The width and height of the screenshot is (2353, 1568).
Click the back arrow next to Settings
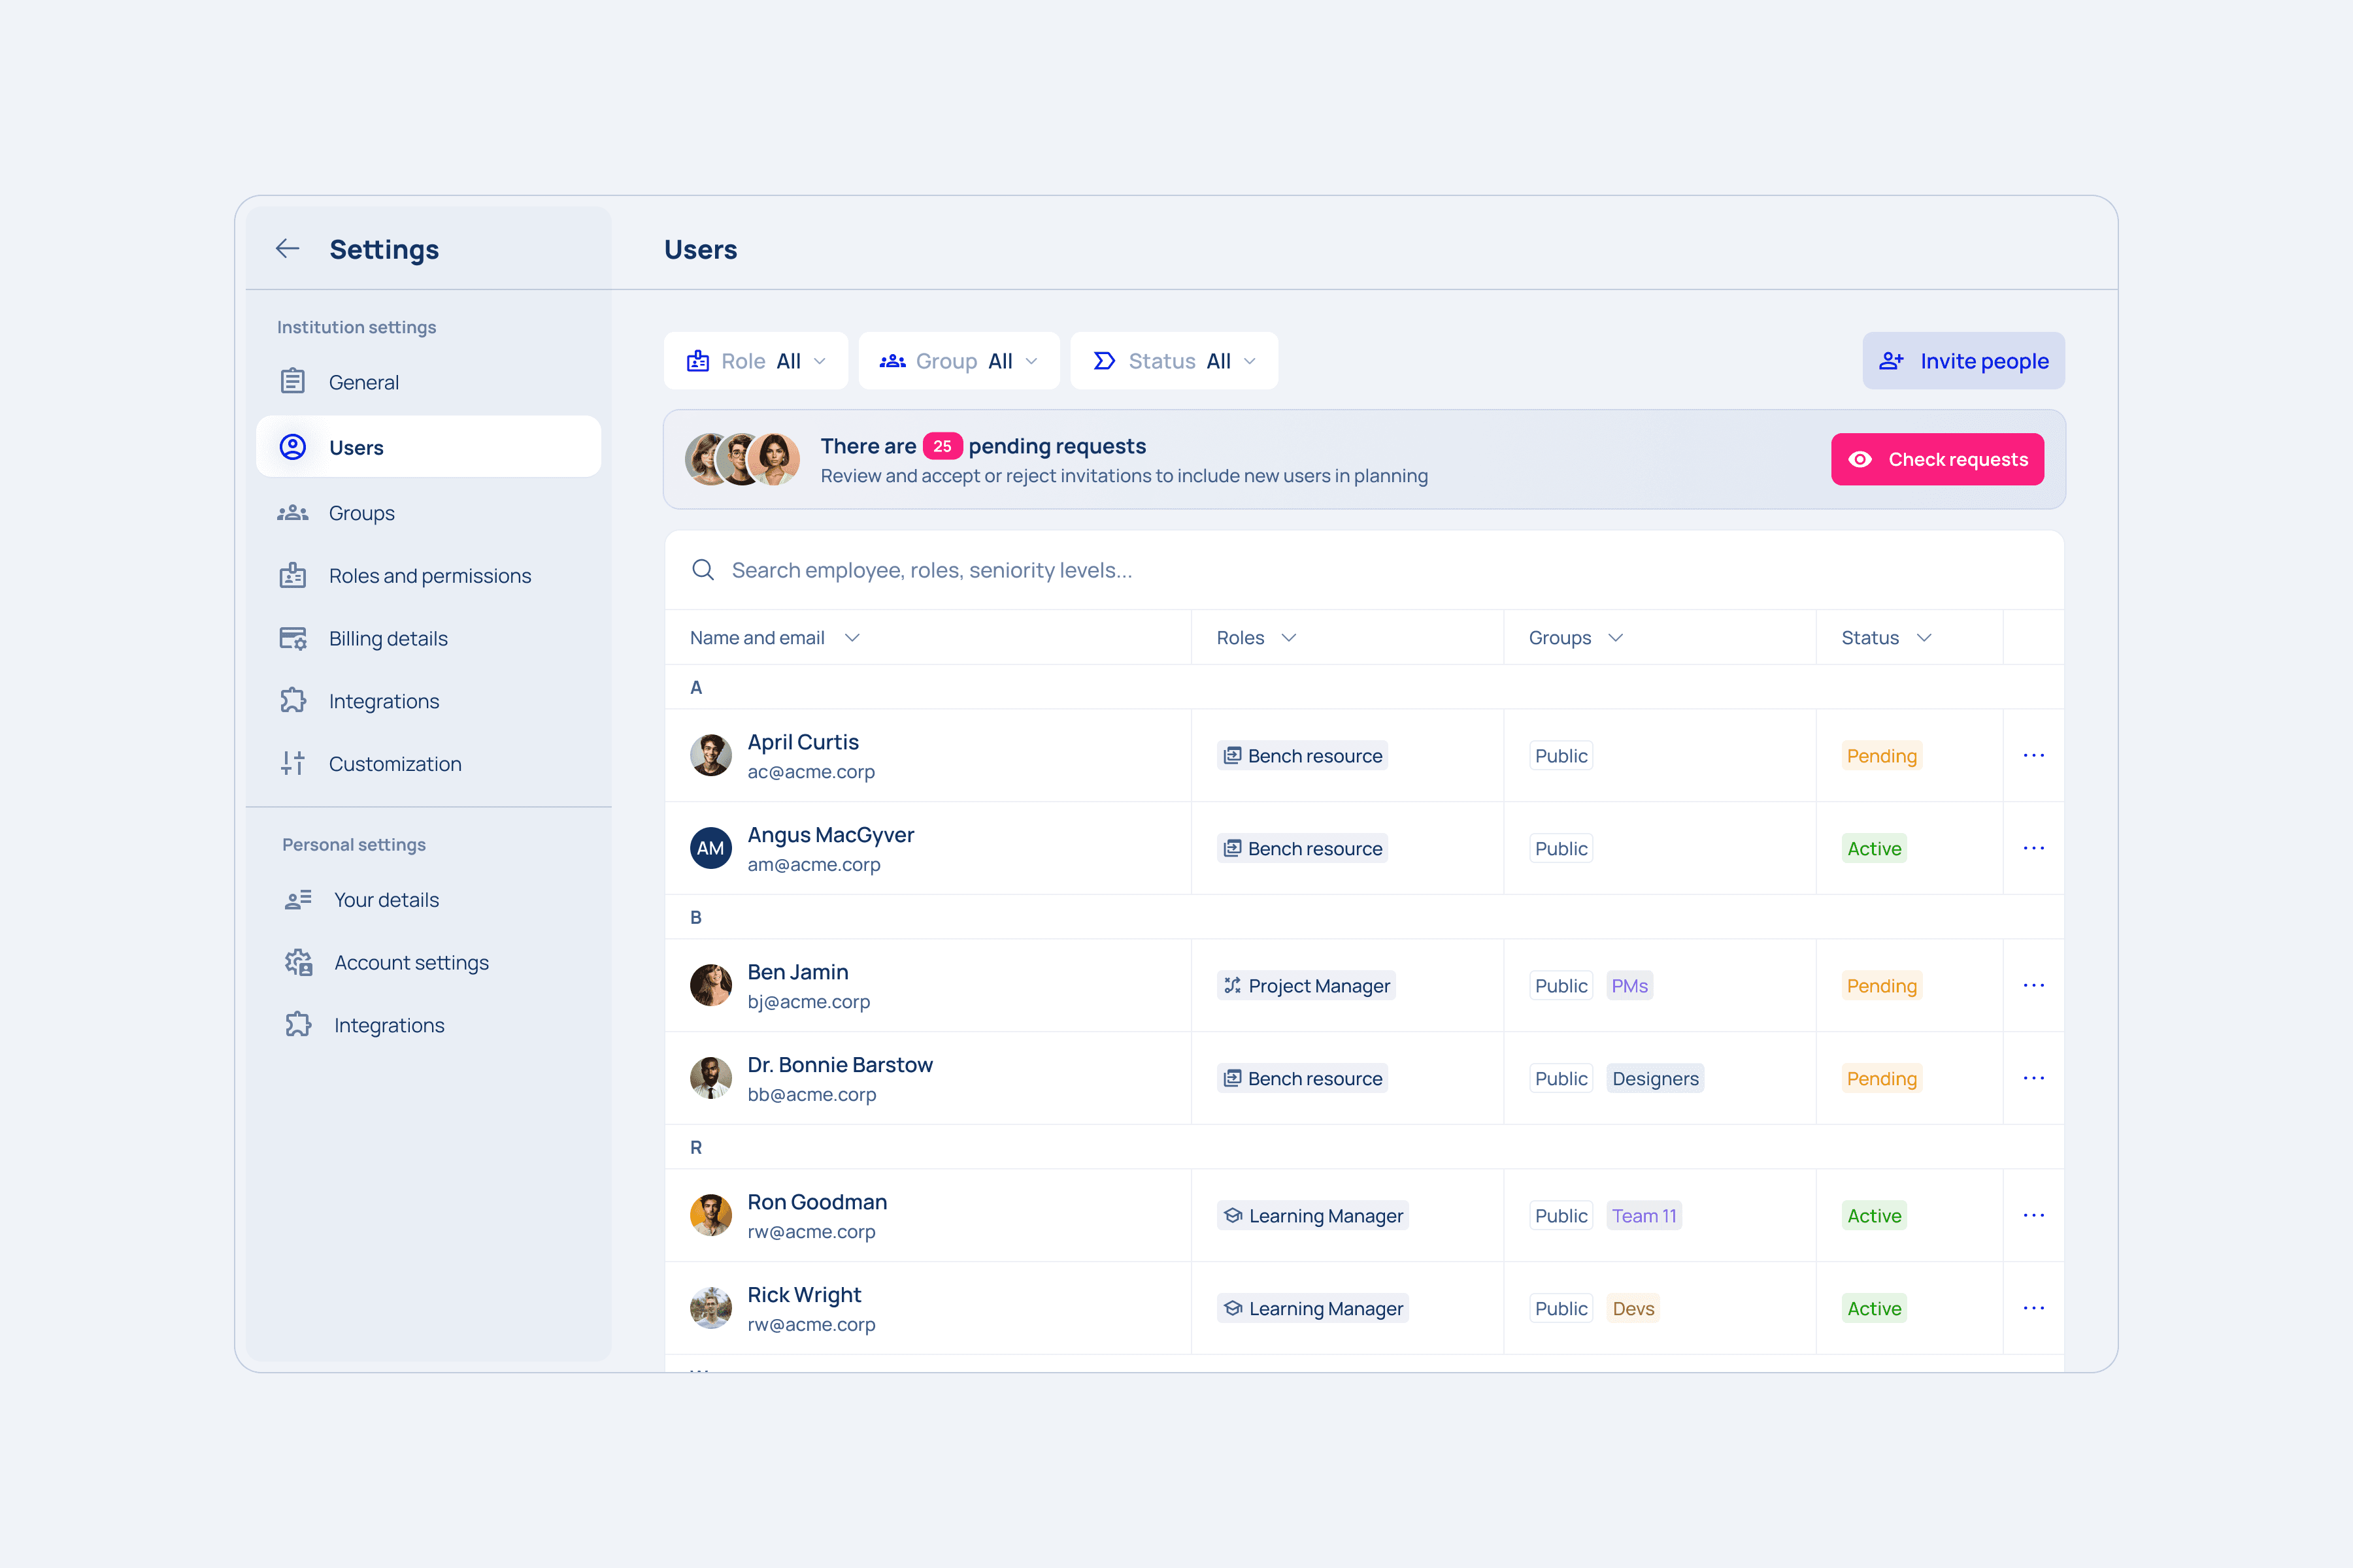coord(287,249)
